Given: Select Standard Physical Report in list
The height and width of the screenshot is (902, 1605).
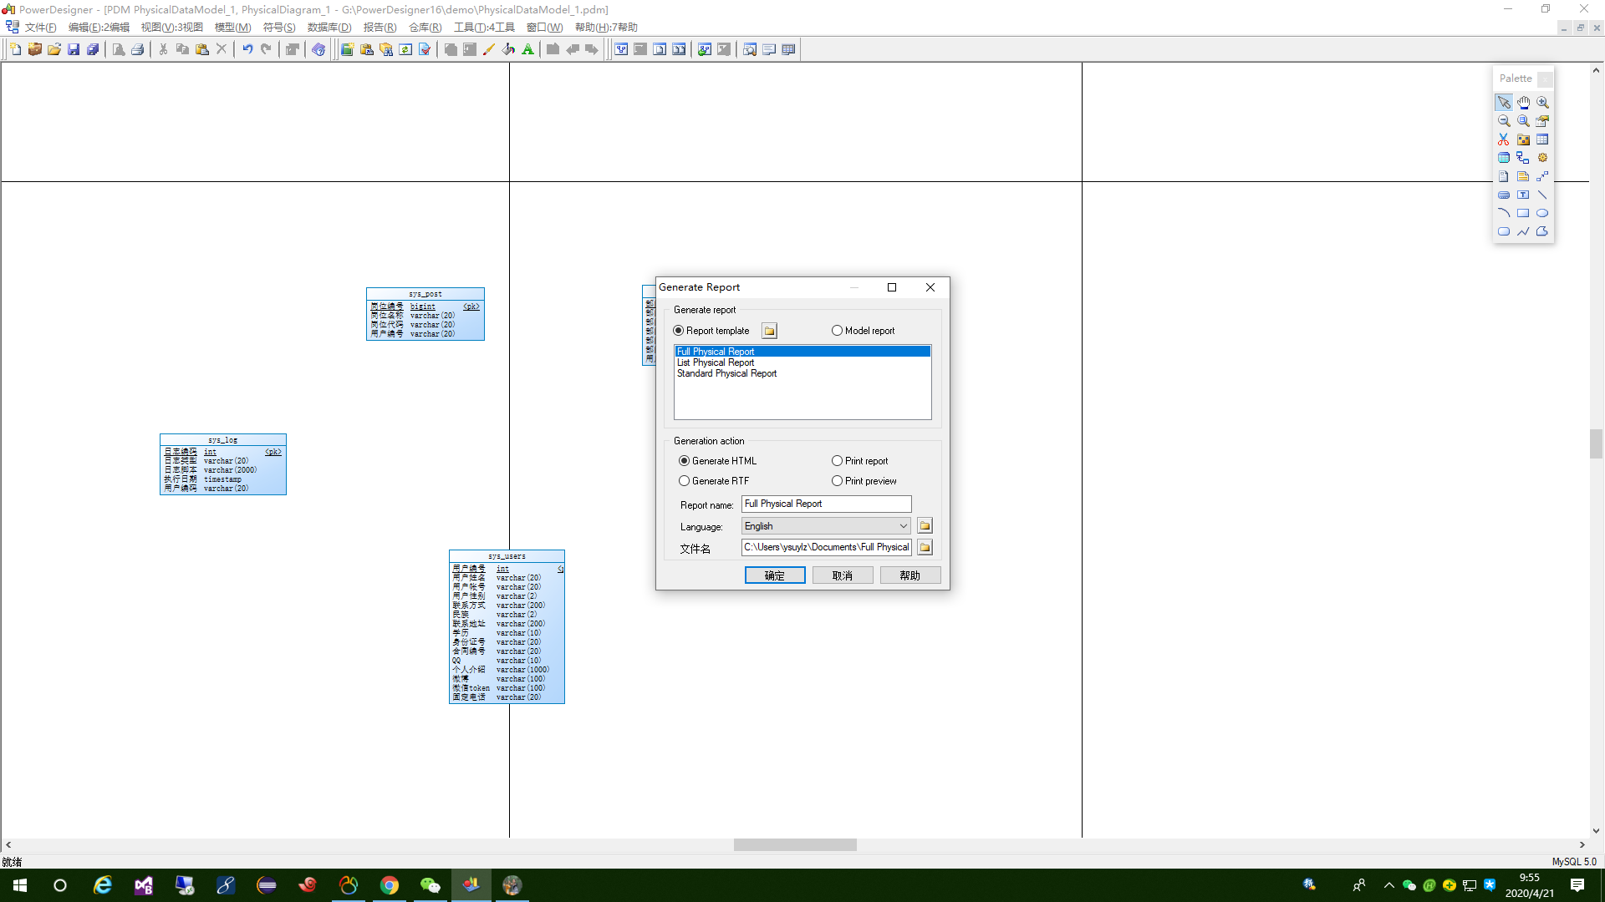Looking at the screenshot, I should click(x=726, y=373).
